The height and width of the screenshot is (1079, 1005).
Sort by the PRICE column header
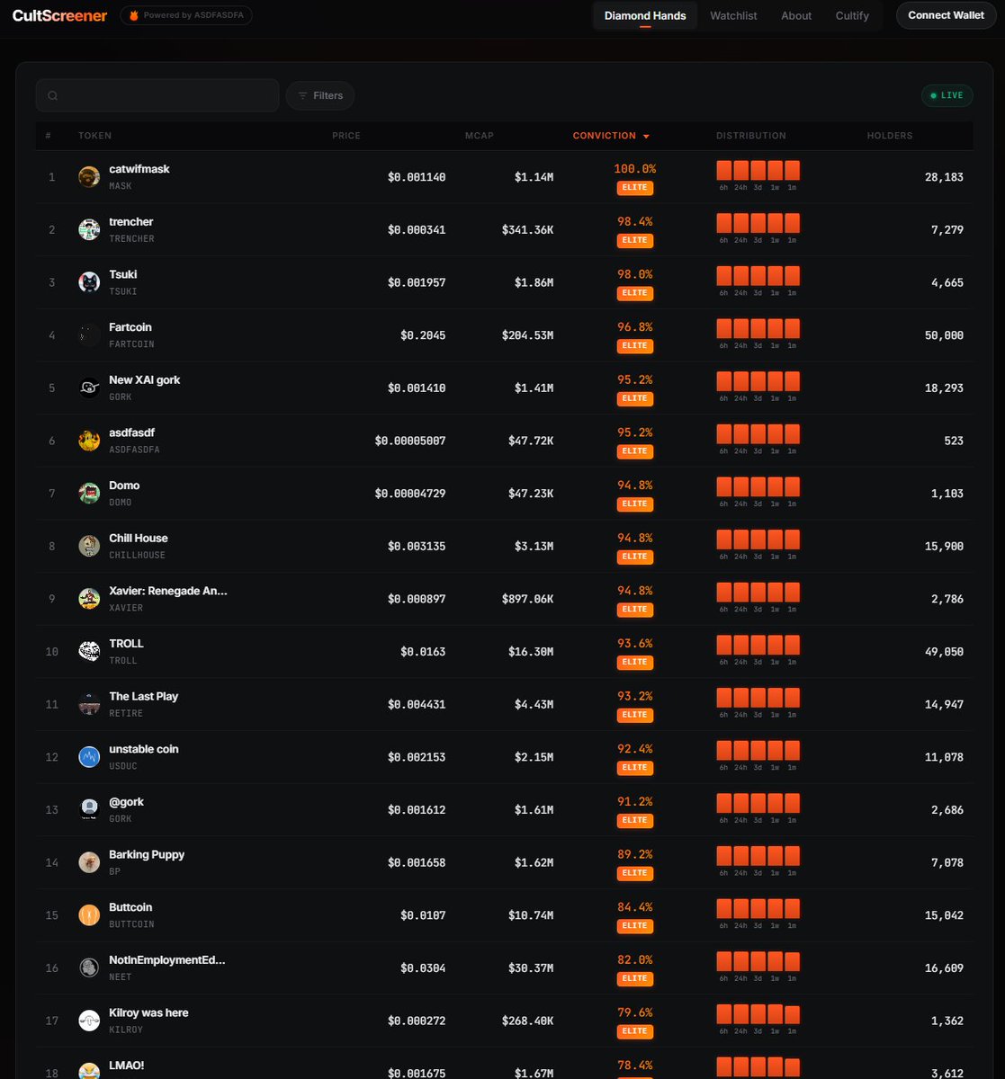pos(346,136)
